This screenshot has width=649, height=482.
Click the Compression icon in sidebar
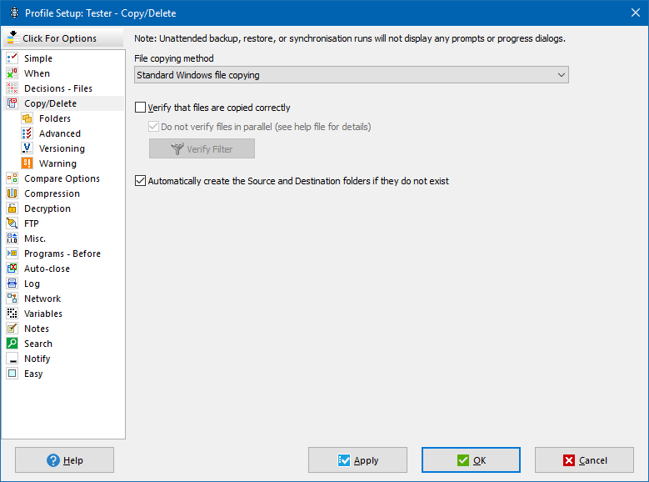click(x=12, y=193)
